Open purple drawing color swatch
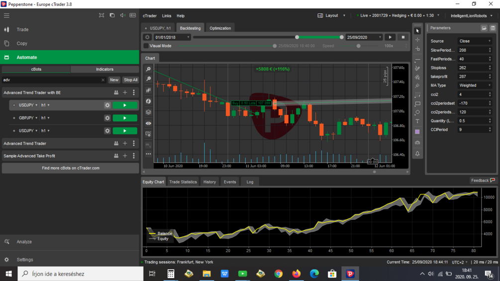 pyautogui.click(x=417, y=132)
